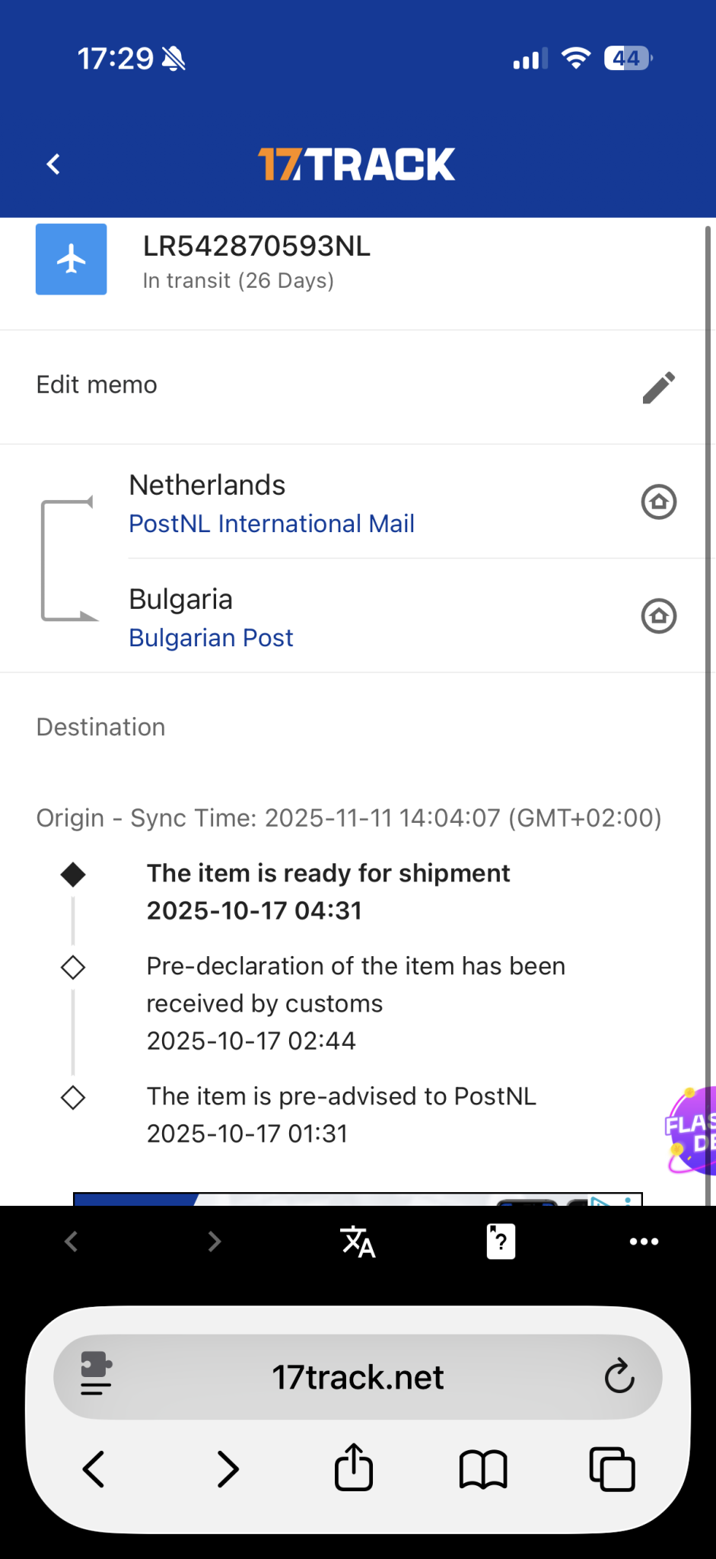The height and width of the screenshot is (1559, 716).
Task: Open the Bulgaria carrier home page icon
Action: tap(658, 616)
